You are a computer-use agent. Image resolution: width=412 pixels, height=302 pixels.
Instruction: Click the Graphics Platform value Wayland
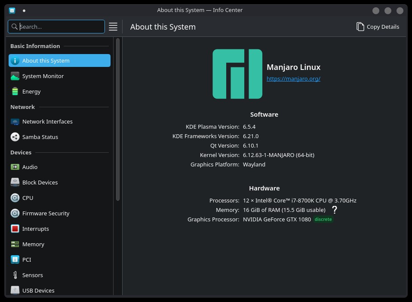click(x=254, y=164)
